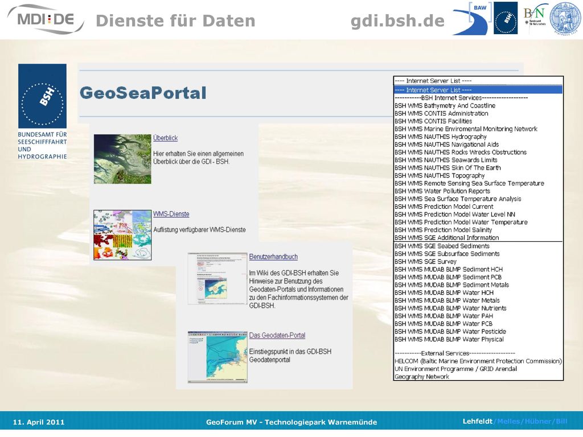This screenshot has width=583, height=437.
Task: Pick BSH WMS Sea Surface Temperature Analysis
Action: click(x=478, y=199)
